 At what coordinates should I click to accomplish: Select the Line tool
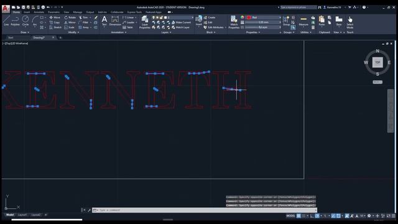click(x=6, y=21)
